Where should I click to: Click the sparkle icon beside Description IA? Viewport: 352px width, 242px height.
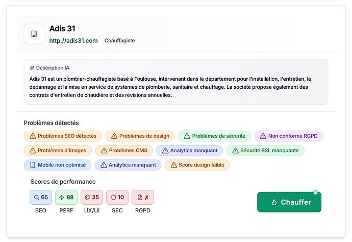tap(32, 68)
